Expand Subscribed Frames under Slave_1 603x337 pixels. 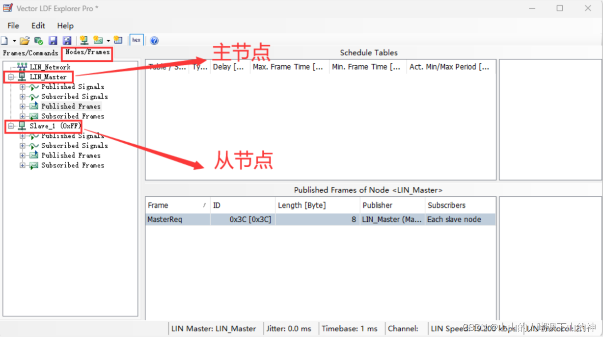[x=23, y=165]
